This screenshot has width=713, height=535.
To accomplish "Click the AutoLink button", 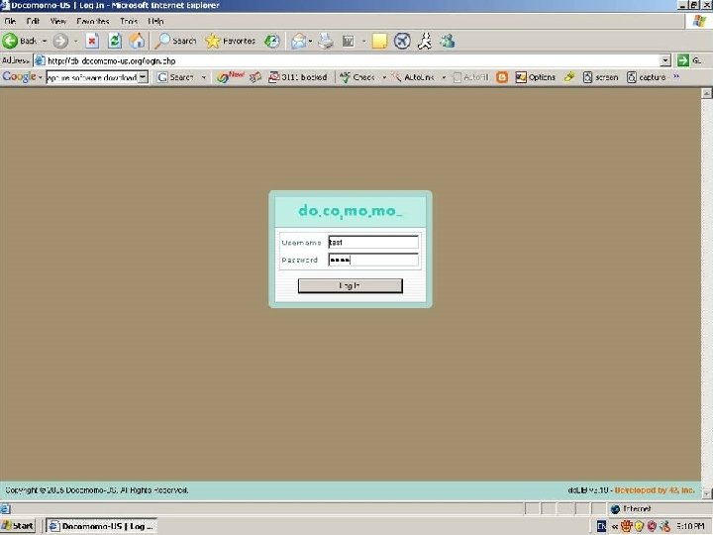I will (x=413, y=77).
